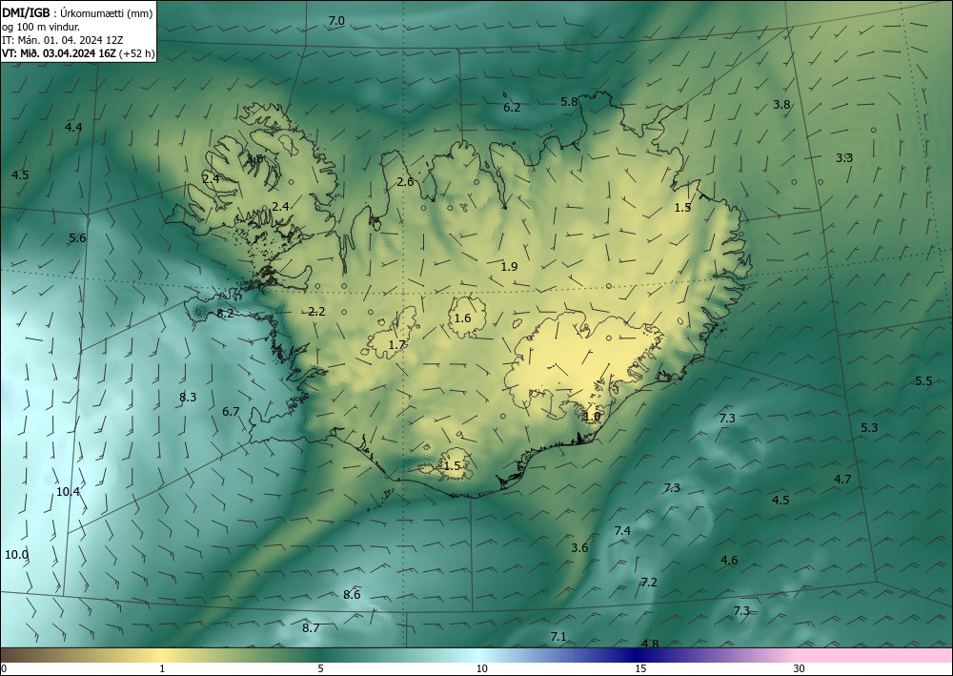Click the 2.2 map value
The width and height of the screenshot is (953, 676).
[316, 311]
